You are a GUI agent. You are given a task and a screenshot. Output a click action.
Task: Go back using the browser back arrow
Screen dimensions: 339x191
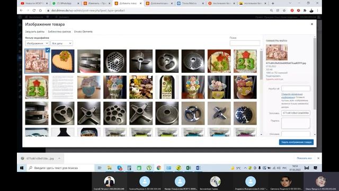21,11
